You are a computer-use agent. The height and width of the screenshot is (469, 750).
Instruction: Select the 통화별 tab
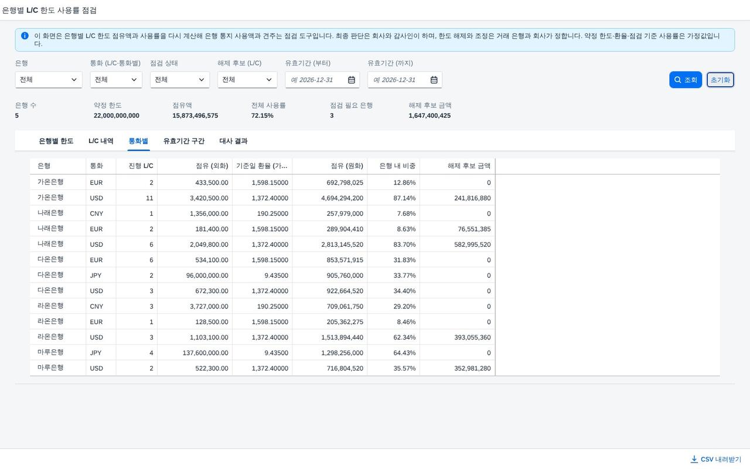(x=138, y=141)
